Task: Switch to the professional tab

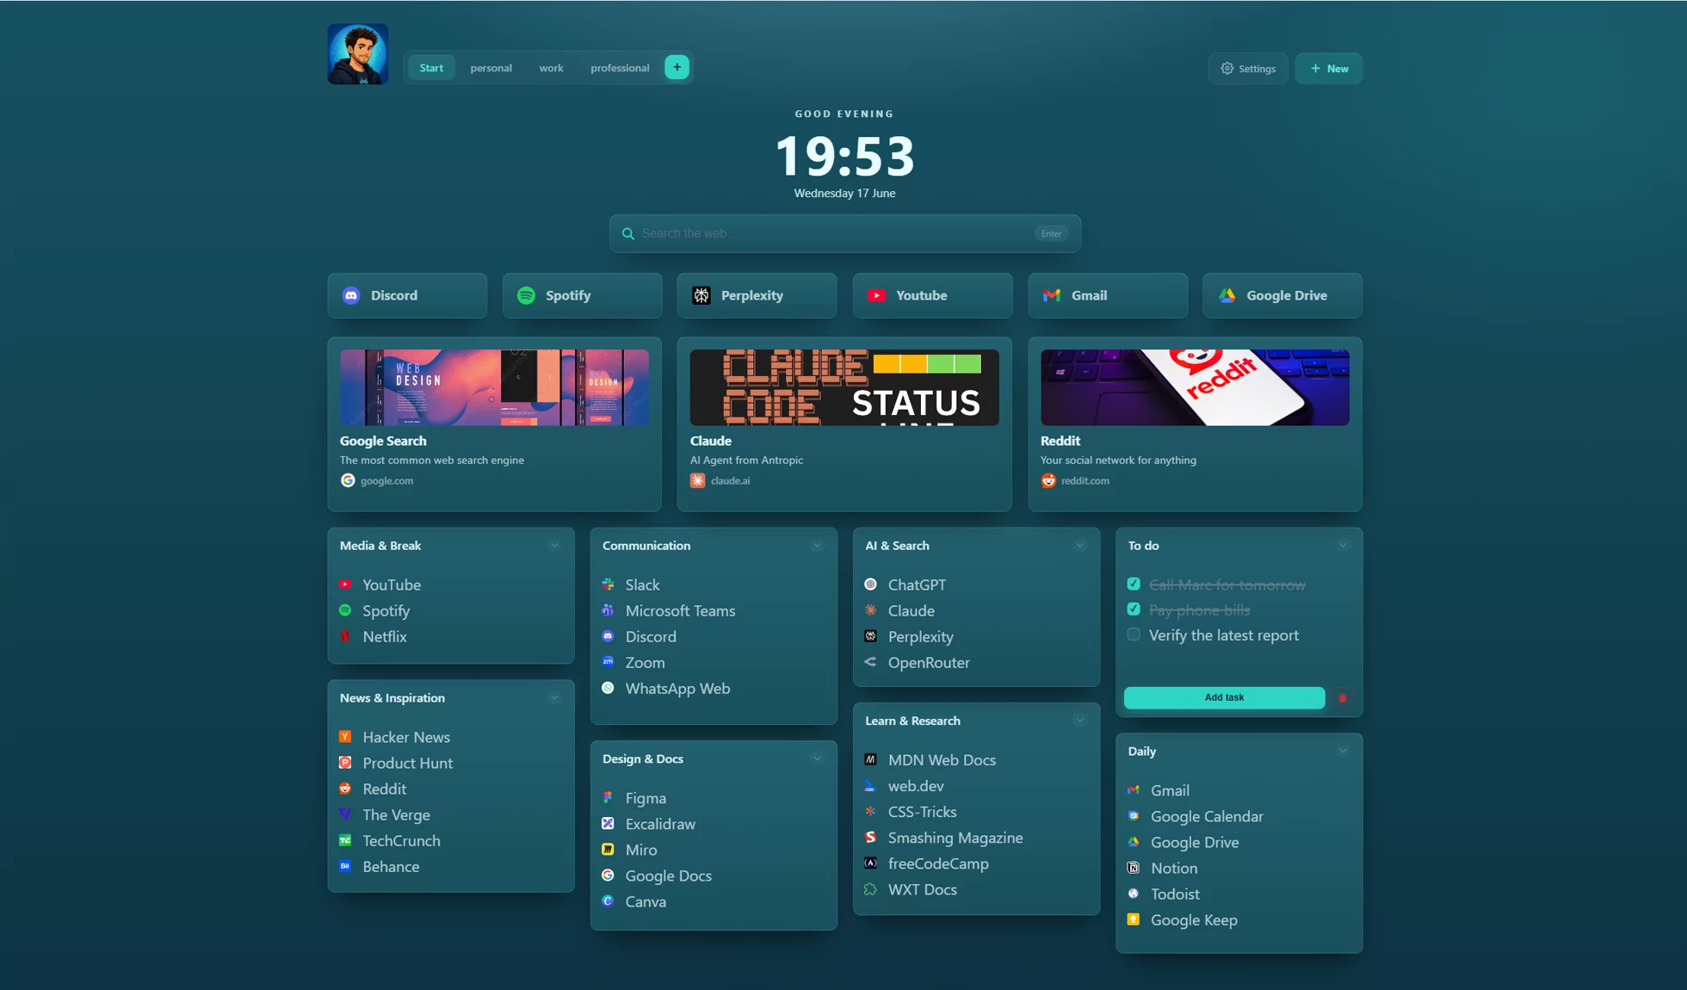Action: (620, 67)
